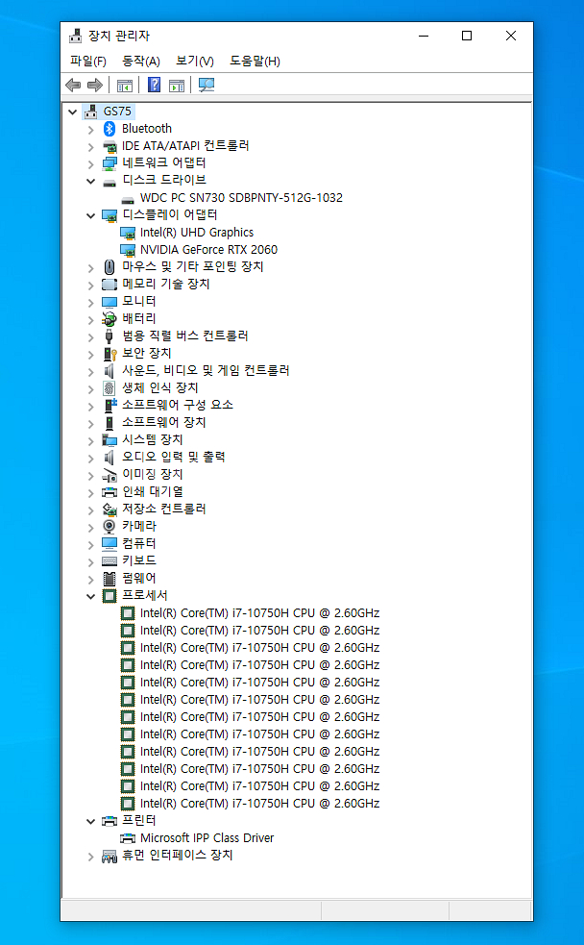
Task: Expand the 오디오 입력 및 출력 category
Action: point(91,458)
